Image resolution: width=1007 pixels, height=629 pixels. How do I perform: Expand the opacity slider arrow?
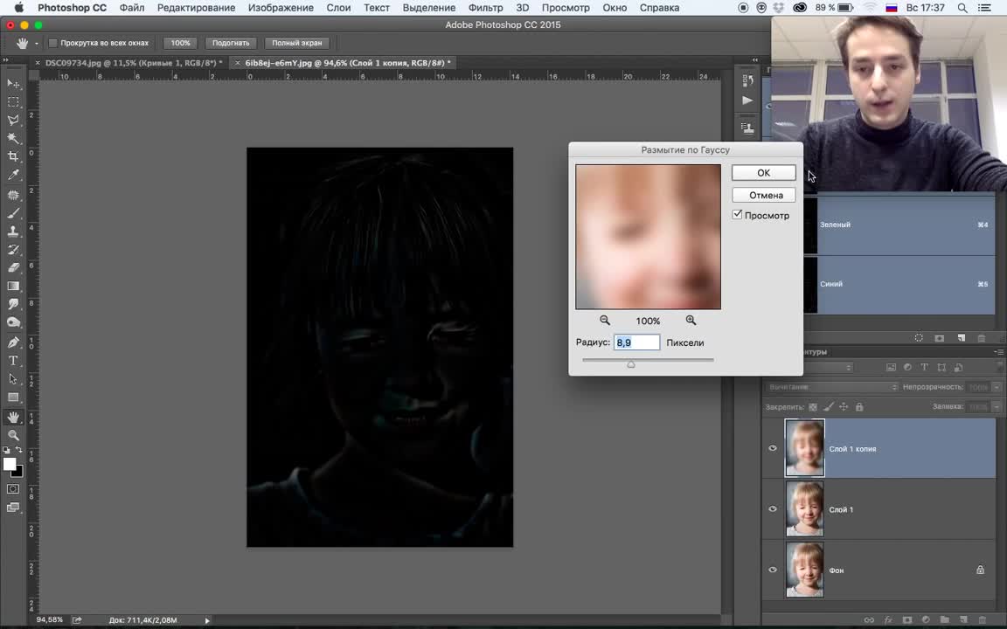point(997,387)
